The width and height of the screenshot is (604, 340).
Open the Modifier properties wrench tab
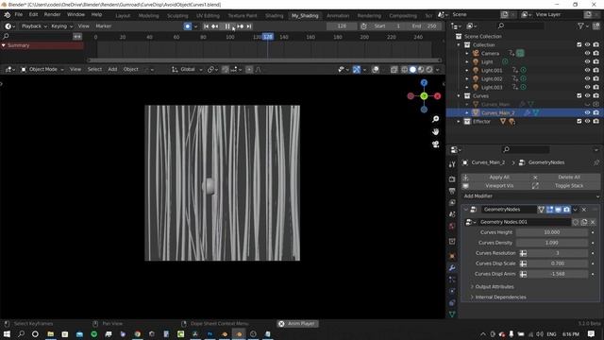pos(452,267)
